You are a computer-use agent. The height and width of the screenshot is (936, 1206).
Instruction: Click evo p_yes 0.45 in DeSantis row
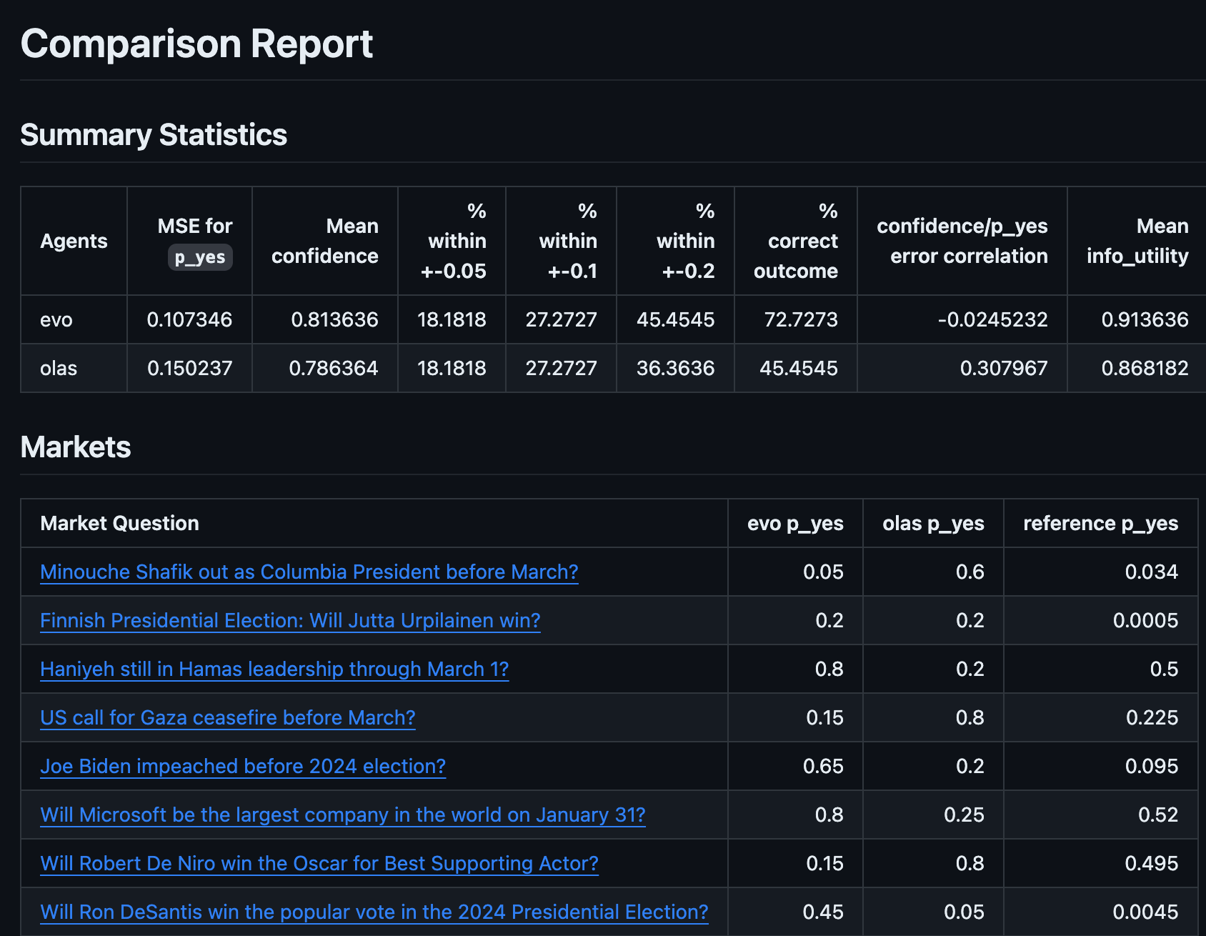pos(823,912)
